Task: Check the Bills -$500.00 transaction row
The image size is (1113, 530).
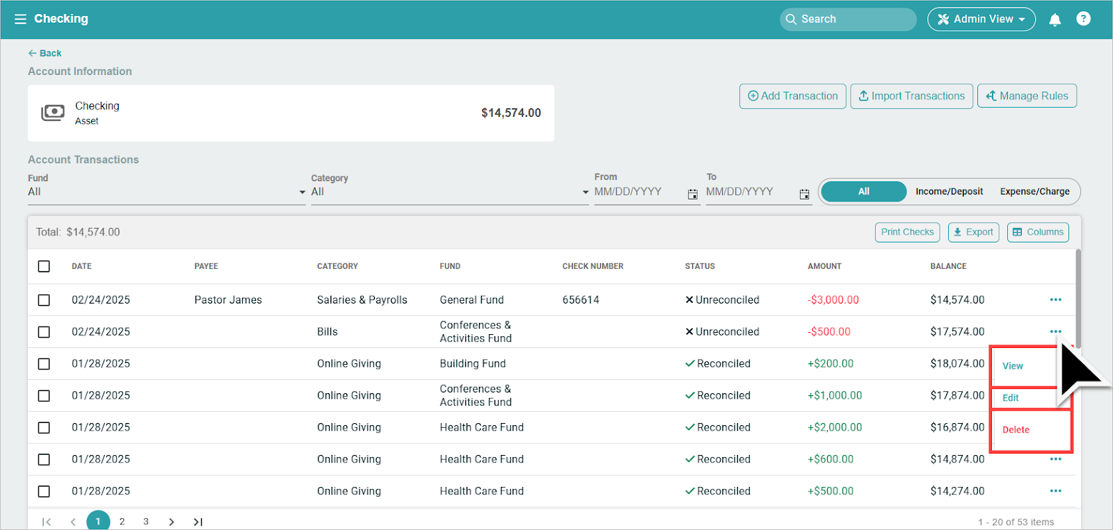Action: click(44, 332)
